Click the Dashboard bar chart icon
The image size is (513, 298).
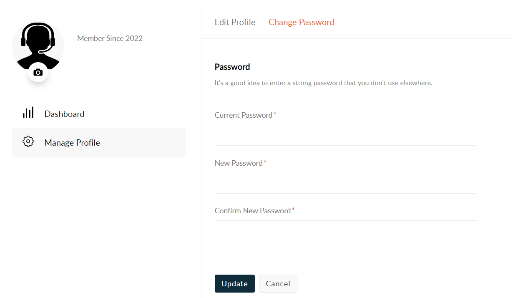pos(28,113)
